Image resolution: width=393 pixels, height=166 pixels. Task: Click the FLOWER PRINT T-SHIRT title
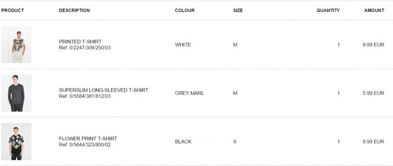coord(88,138)
